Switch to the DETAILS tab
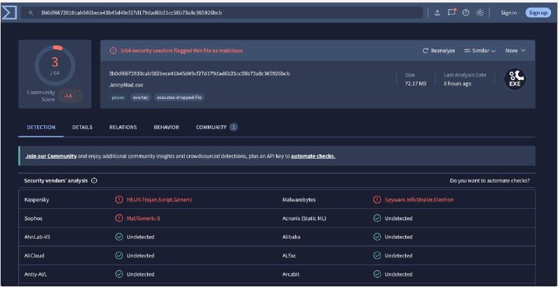Screen dimensions: 558x287 (82, 127)
